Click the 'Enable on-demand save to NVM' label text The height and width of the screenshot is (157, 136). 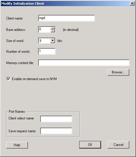click(34, 79)
